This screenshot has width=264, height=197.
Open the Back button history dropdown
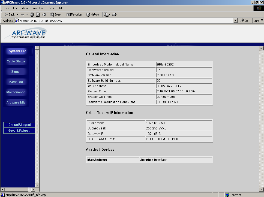point(17,15)
